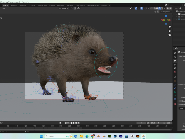Open File Explorer from the taskbar
This screenshot has height=139, width=185.
[81, 136]
